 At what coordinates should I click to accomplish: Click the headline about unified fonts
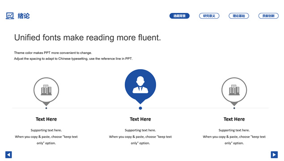88,38
